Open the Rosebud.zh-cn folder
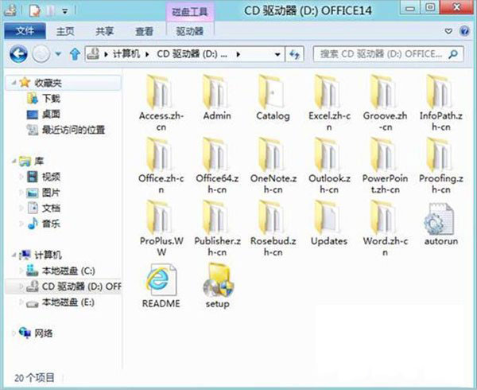The width and height of the screenshot is (477, 390). point(273,228)
